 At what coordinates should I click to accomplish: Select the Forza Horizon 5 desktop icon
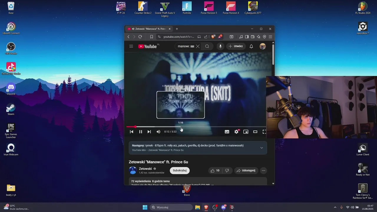(x=209, y=8)
